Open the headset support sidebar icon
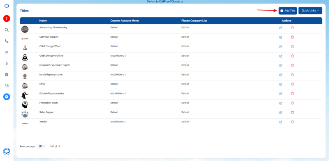 7,85
